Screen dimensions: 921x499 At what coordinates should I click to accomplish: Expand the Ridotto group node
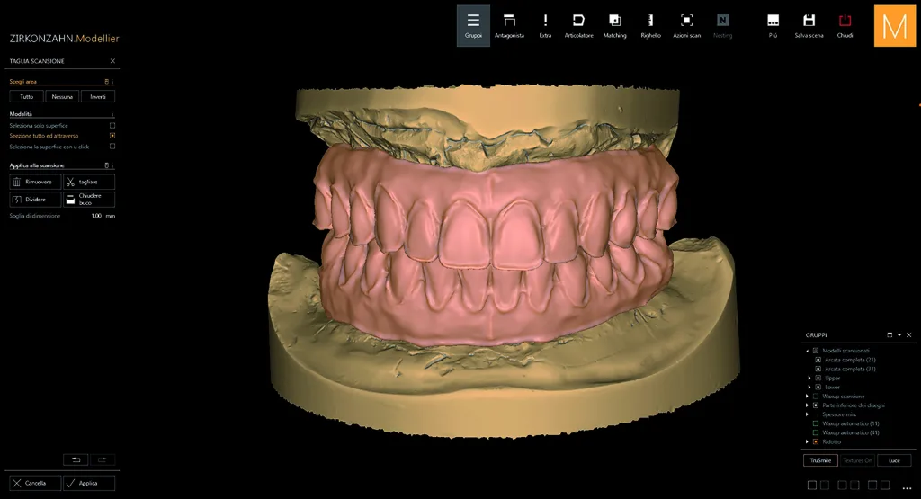807,441
